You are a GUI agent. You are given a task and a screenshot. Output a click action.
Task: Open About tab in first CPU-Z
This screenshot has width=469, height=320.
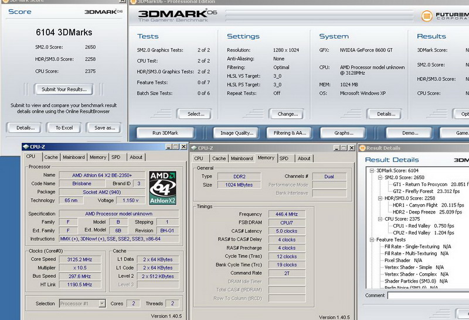(136, 157)
